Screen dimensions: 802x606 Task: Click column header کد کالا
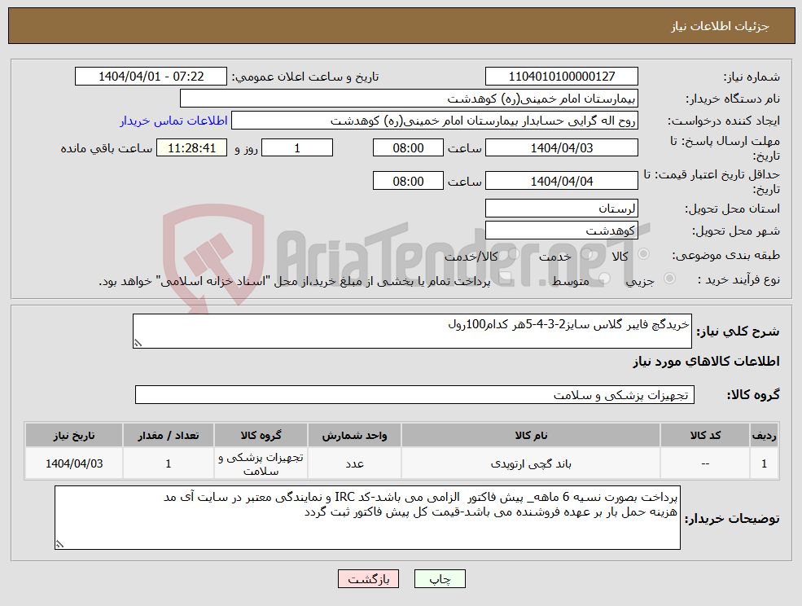(x=705, y=436)
